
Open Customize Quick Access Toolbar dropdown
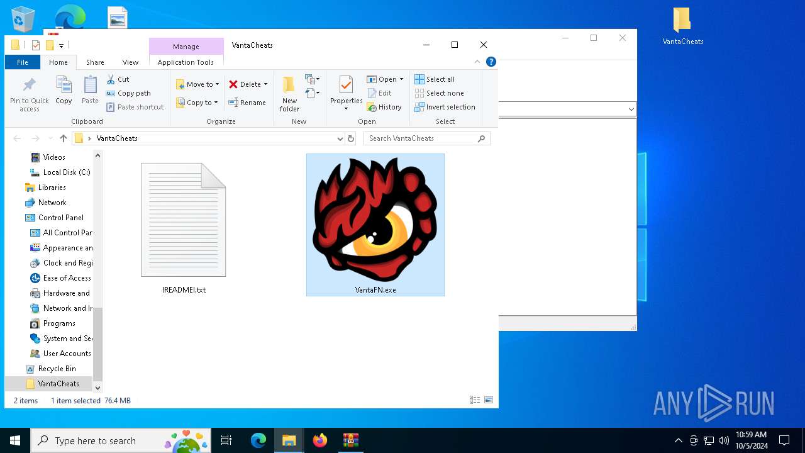click(x=61, y=45)
